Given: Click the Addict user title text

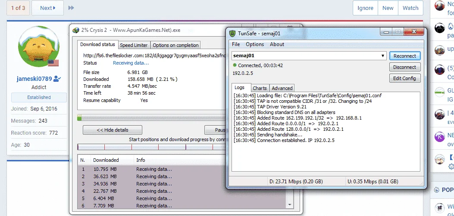Looking at the screenshot, I should pos(39,87).
